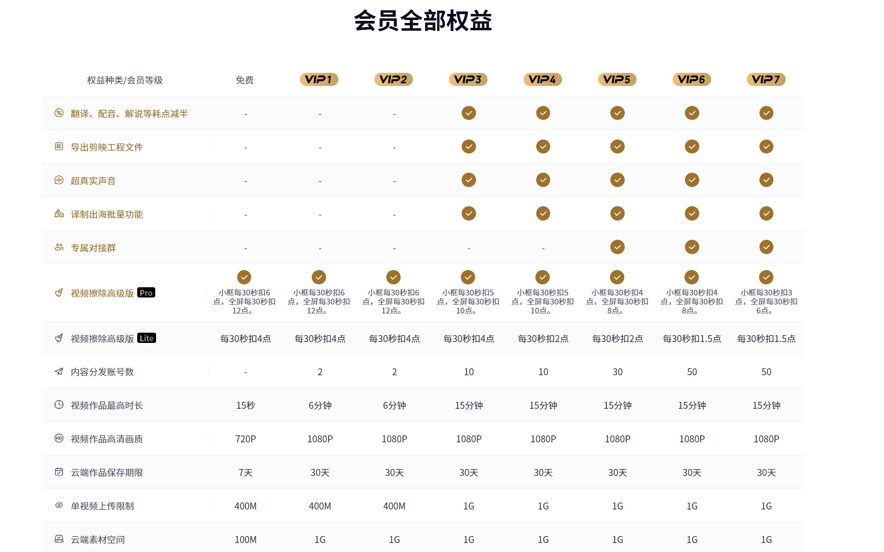The height and width of the screenshot is (552, 884).
Task: Click the storage drive icon for 云端素材空间
Action: click(x=59, y=539)
